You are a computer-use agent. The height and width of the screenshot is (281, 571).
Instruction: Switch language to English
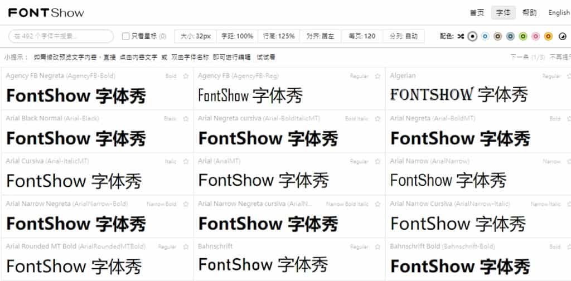click(559, 13)
